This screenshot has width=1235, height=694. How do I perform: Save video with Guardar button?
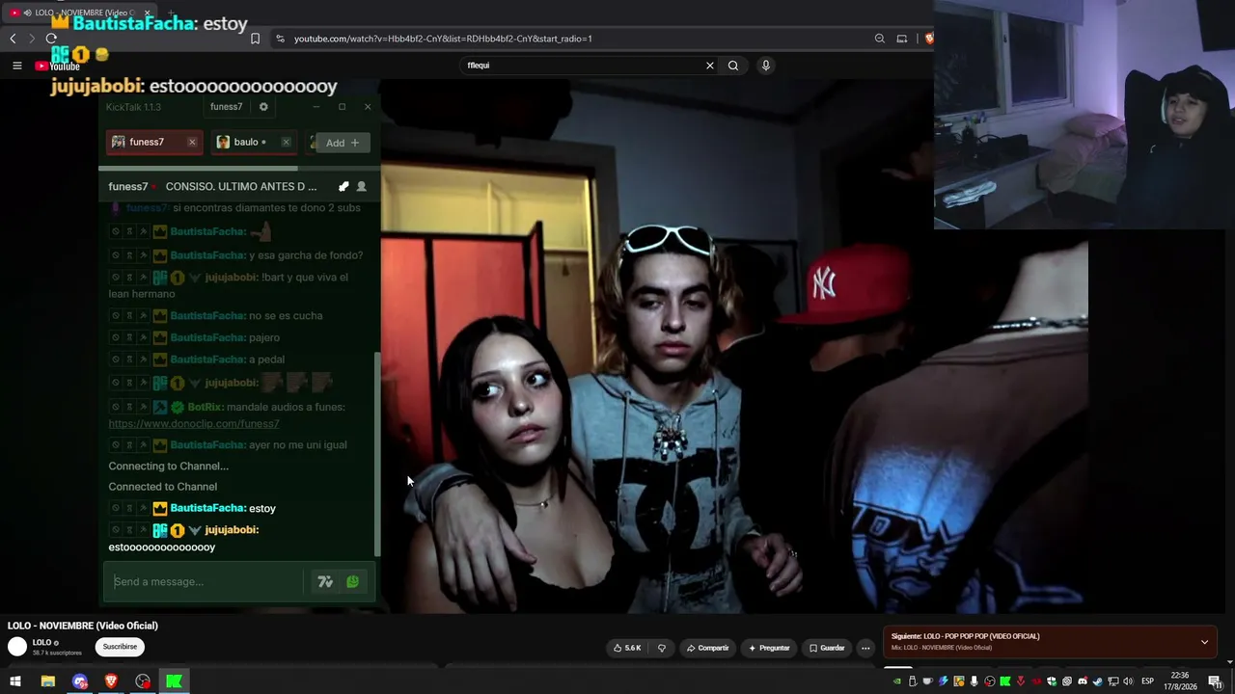coord(828,648)
